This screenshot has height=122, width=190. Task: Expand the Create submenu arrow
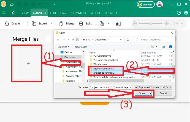24,23
